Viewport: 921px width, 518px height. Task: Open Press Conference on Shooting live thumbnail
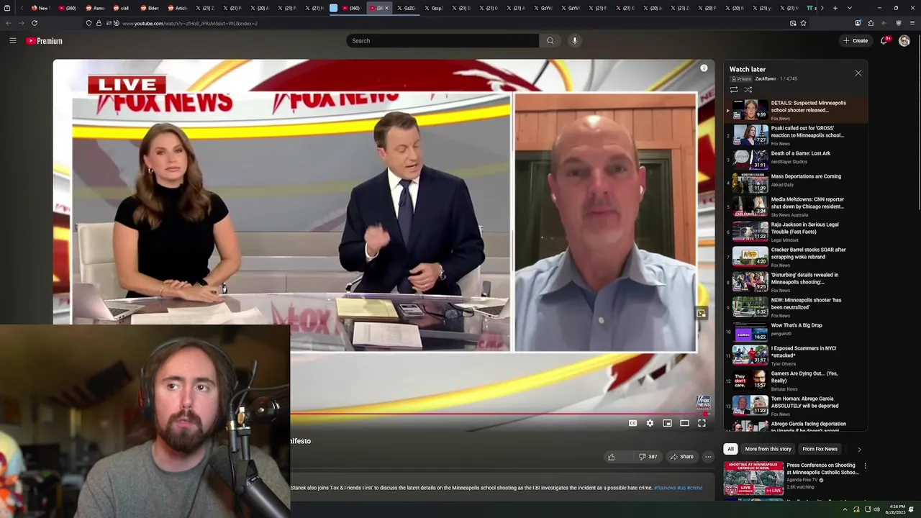[x=753, y=478]
